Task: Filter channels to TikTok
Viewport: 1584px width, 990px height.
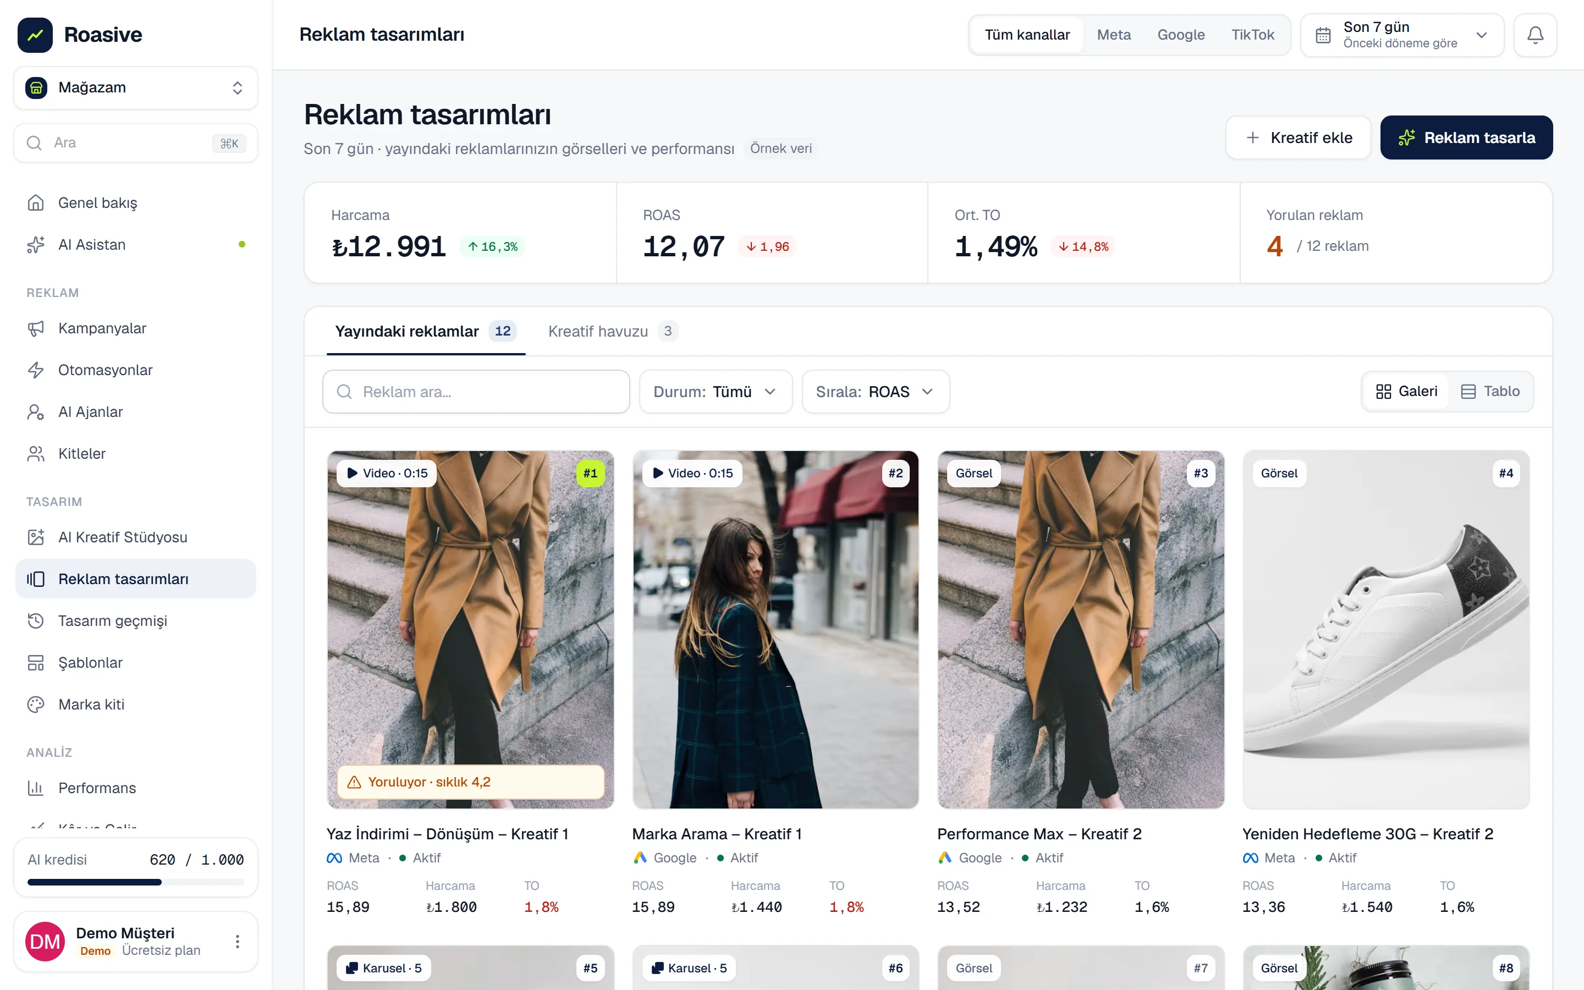Action: click(1253, 35)
